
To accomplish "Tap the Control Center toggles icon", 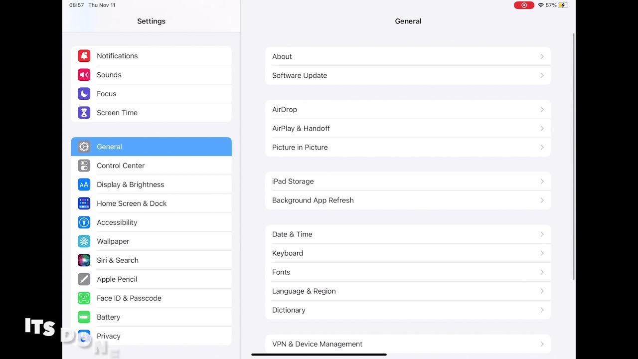I will (84, 166).
